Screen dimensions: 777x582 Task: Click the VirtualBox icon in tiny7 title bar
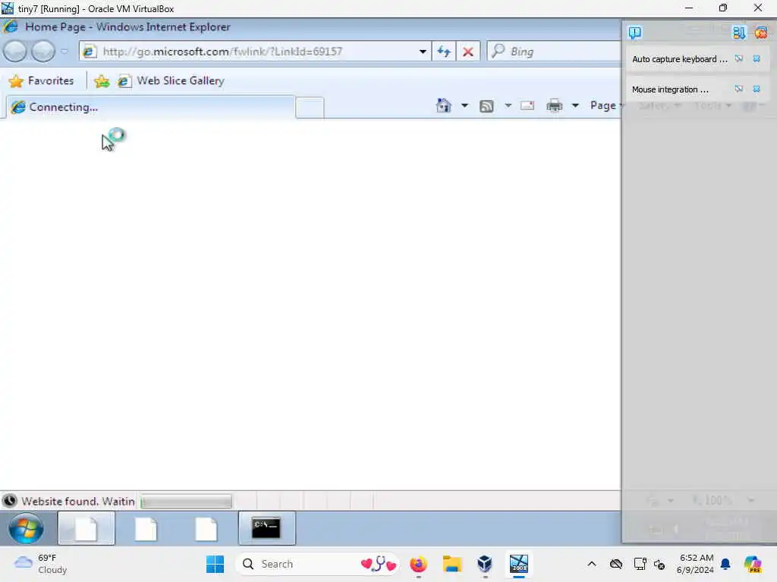(x=8, y=8)
